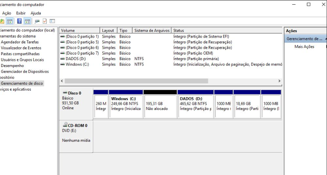Click the Up one level folder icon

2,21
